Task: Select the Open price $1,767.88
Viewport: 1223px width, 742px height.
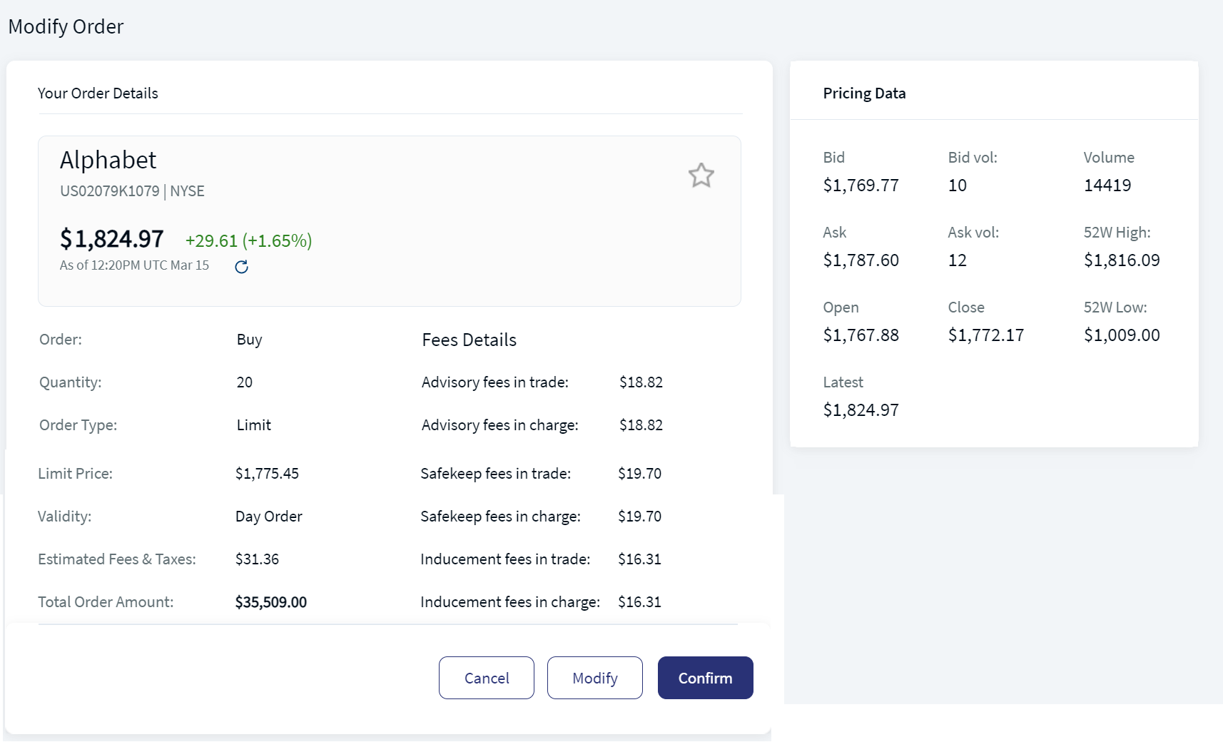Action: pos(861,335)
